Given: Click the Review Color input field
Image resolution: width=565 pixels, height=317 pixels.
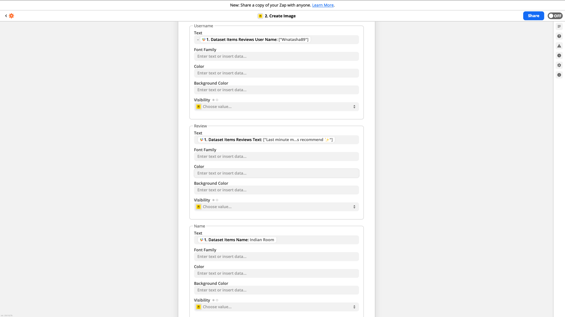Looking at the screenshot, I should 276,173.
